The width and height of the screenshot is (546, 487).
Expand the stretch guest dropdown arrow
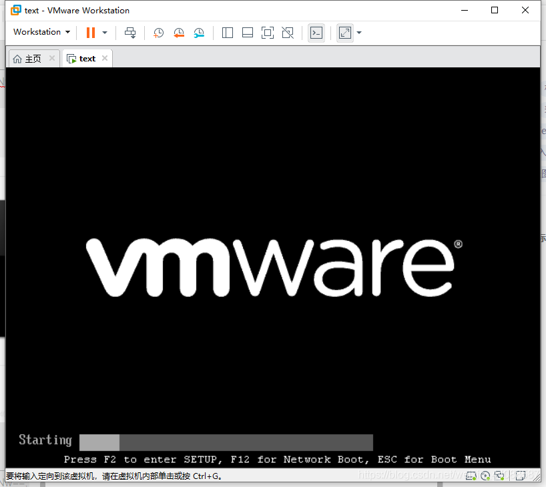[359, 33]
